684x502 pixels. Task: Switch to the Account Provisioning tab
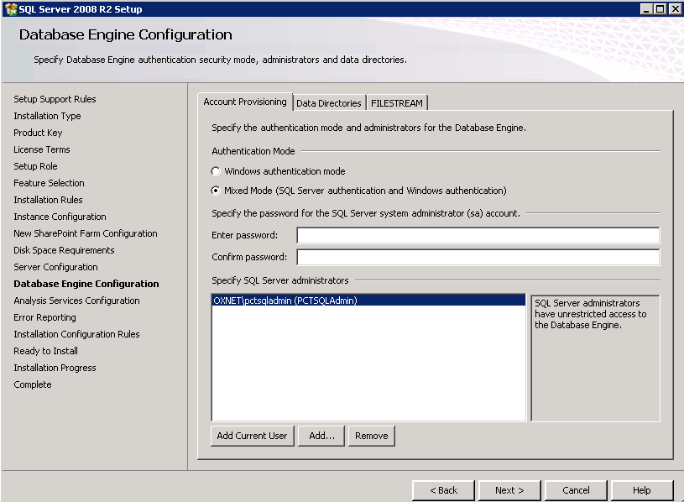(245, 102)
